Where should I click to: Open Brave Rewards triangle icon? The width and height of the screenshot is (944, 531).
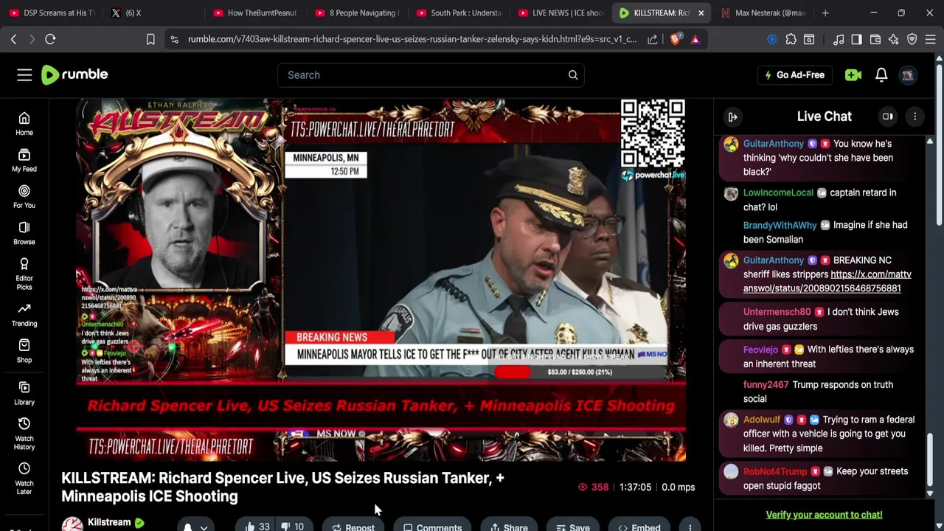tap(695, 39)
